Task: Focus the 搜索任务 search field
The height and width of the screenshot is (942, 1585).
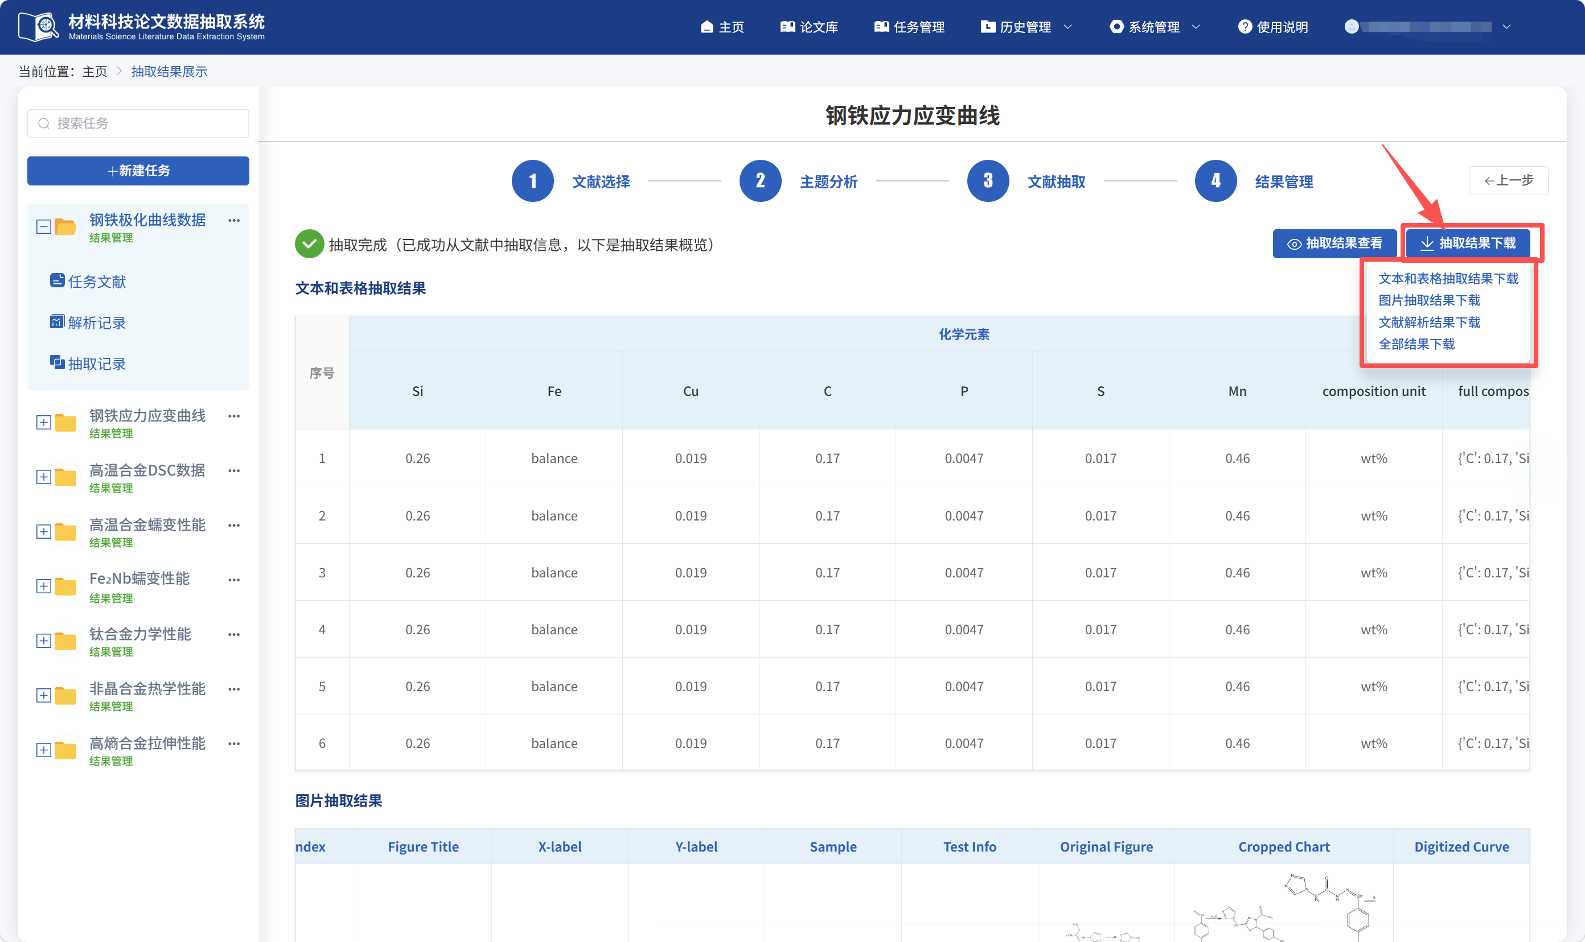Action: click(x=138, y=123)
